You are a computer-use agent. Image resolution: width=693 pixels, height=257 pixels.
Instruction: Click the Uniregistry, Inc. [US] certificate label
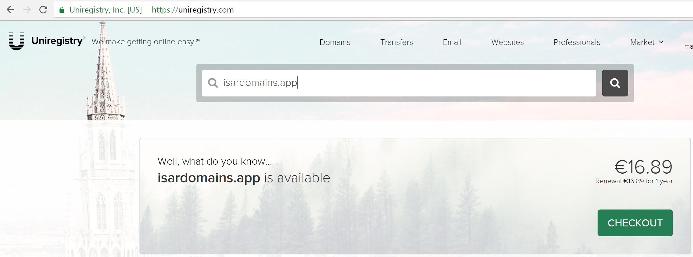pyautogui.click(x=106, y=10)
